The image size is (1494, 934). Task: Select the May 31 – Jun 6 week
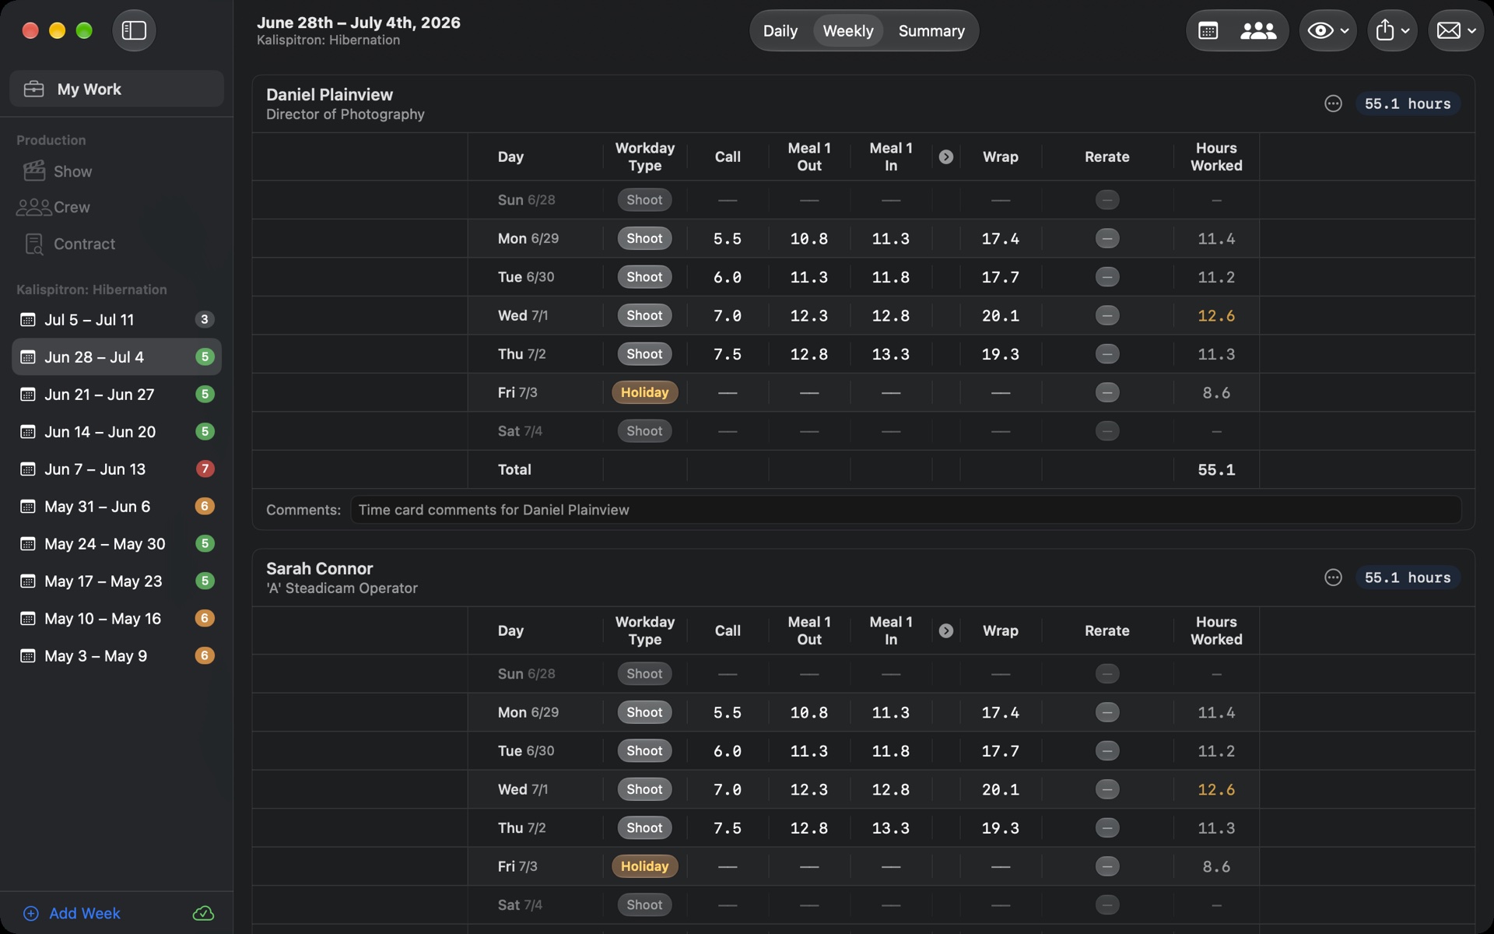[117, 506]
